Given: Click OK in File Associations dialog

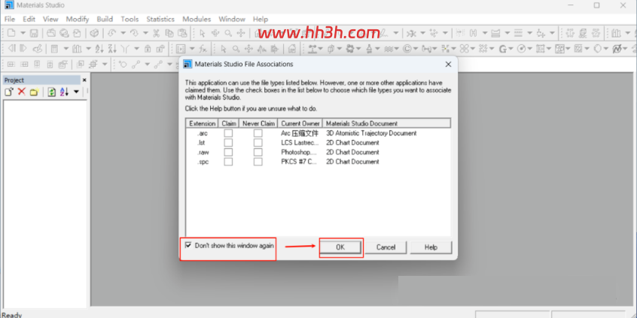Looking at the screenshot, I should point(340,247).
